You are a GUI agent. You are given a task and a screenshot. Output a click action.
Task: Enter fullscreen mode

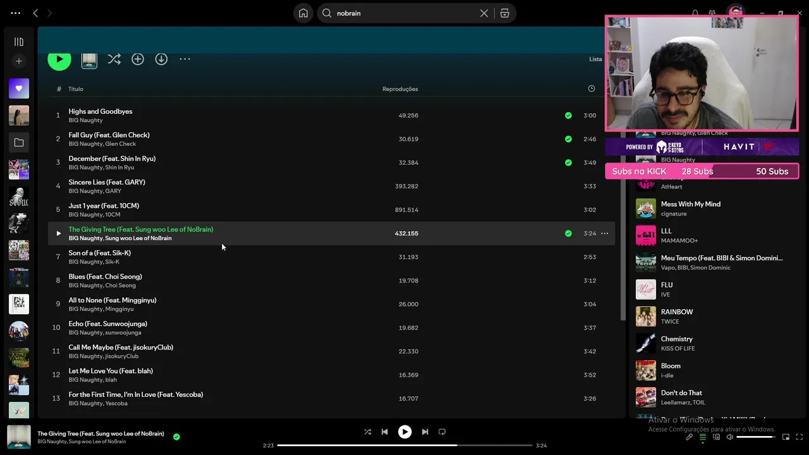[x=800, y=437]
